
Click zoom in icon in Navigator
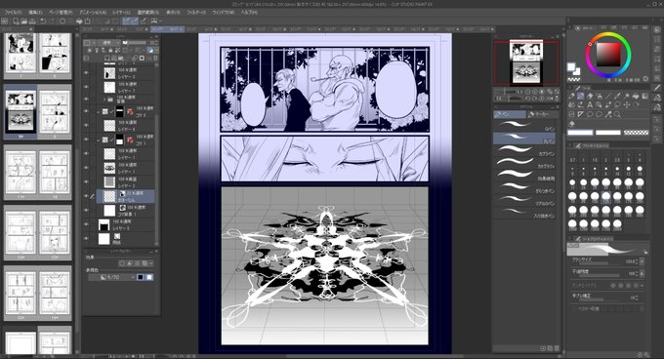pyautogui.click(x=535, y=92)
